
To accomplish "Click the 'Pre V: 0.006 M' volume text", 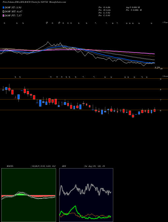I will (134, 10).
